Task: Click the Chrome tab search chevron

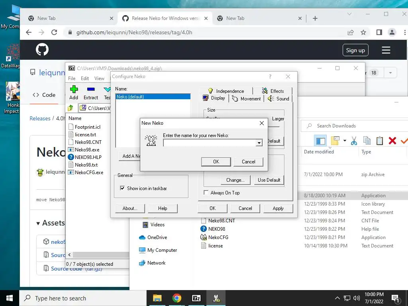Action: coord(349,14)
